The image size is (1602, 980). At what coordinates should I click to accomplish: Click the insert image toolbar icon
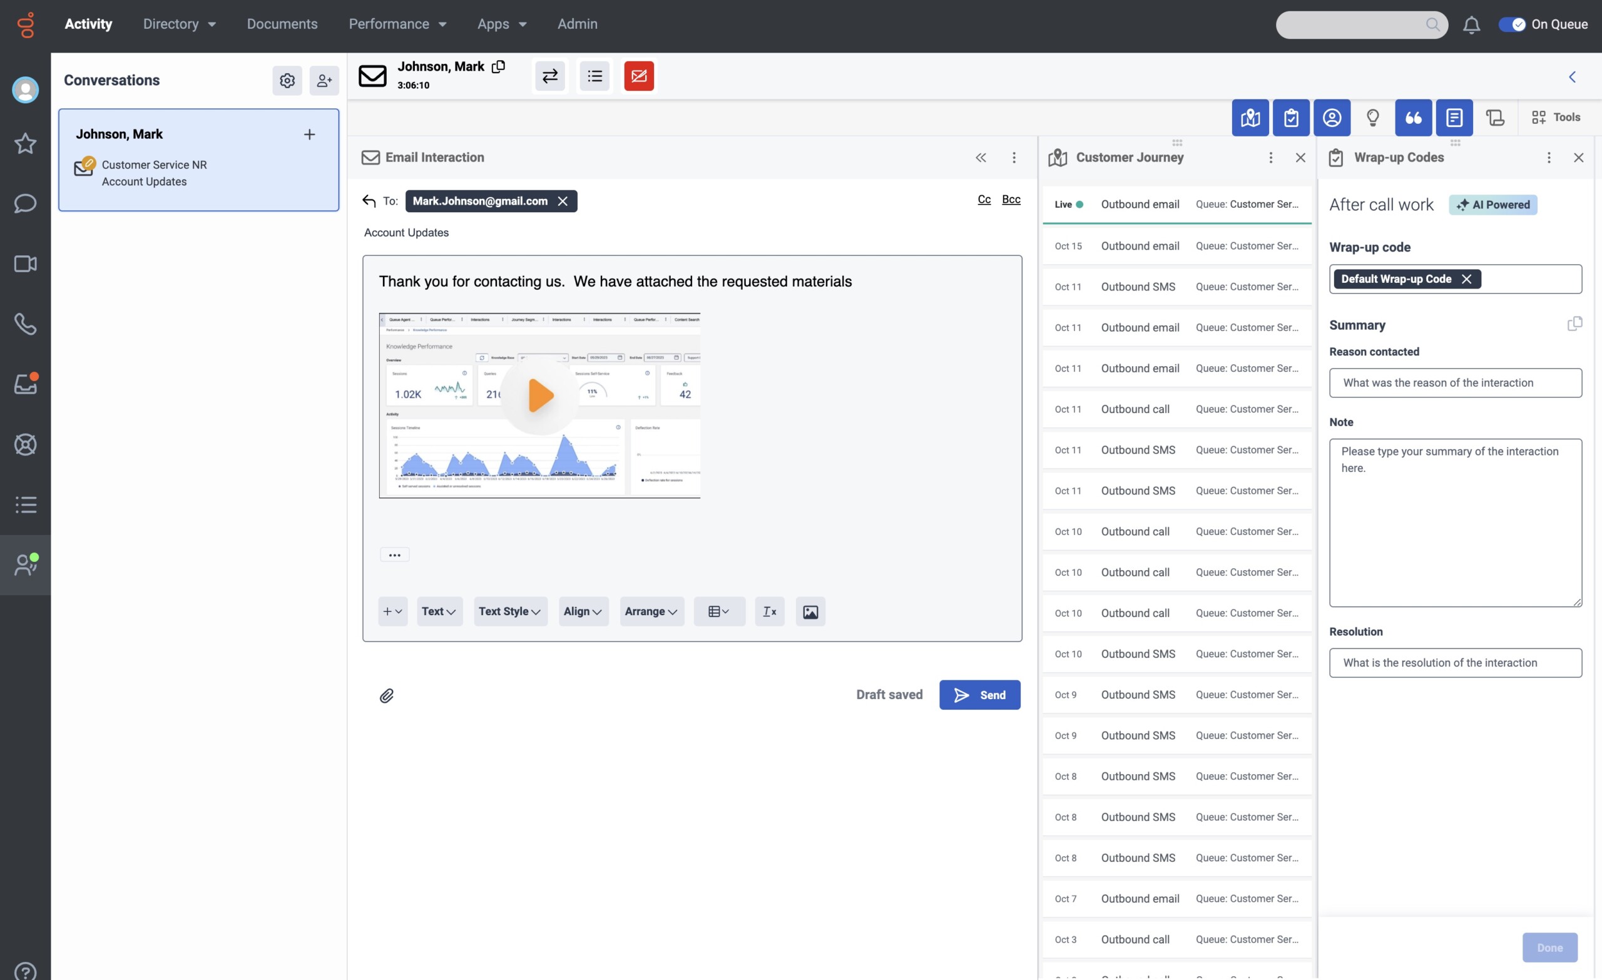click(810, 612)
